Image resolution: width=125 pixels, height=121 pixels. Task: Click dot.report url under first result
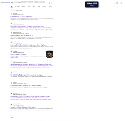click(x=18, y=15)
